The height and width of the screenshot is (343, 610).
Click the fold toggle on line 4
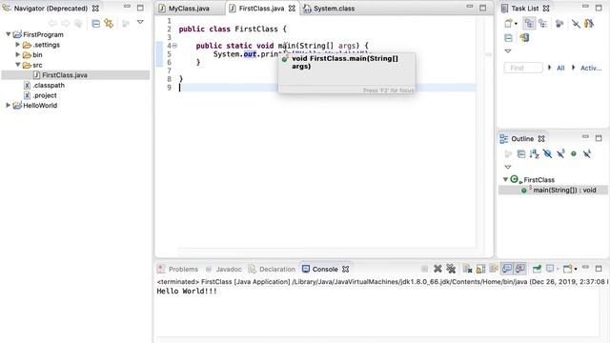click(x=174, y=46)
